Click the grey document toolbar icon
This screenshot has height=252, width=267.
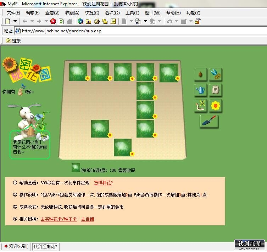[124, 21]
